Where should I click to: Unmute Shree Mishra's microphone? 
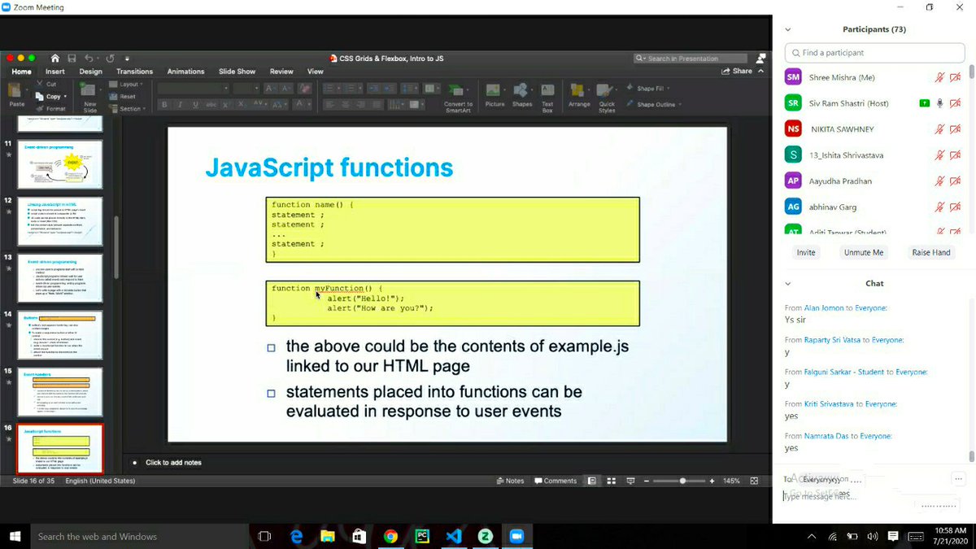point(939,76)
